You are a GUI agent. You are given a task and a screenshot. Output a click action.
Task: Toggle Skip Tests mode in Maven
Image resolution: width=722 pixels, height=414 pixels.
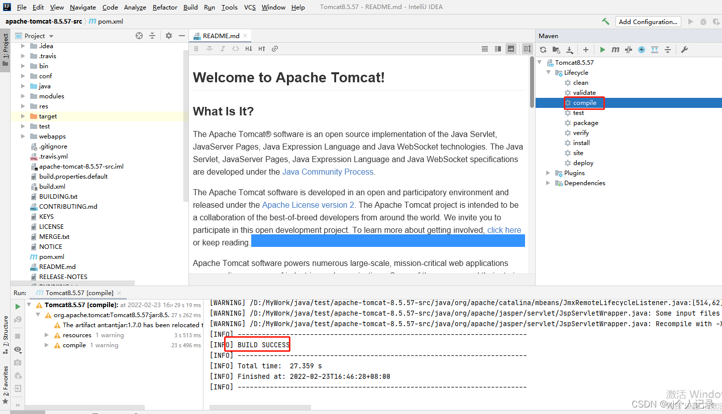tap(629, 50)
